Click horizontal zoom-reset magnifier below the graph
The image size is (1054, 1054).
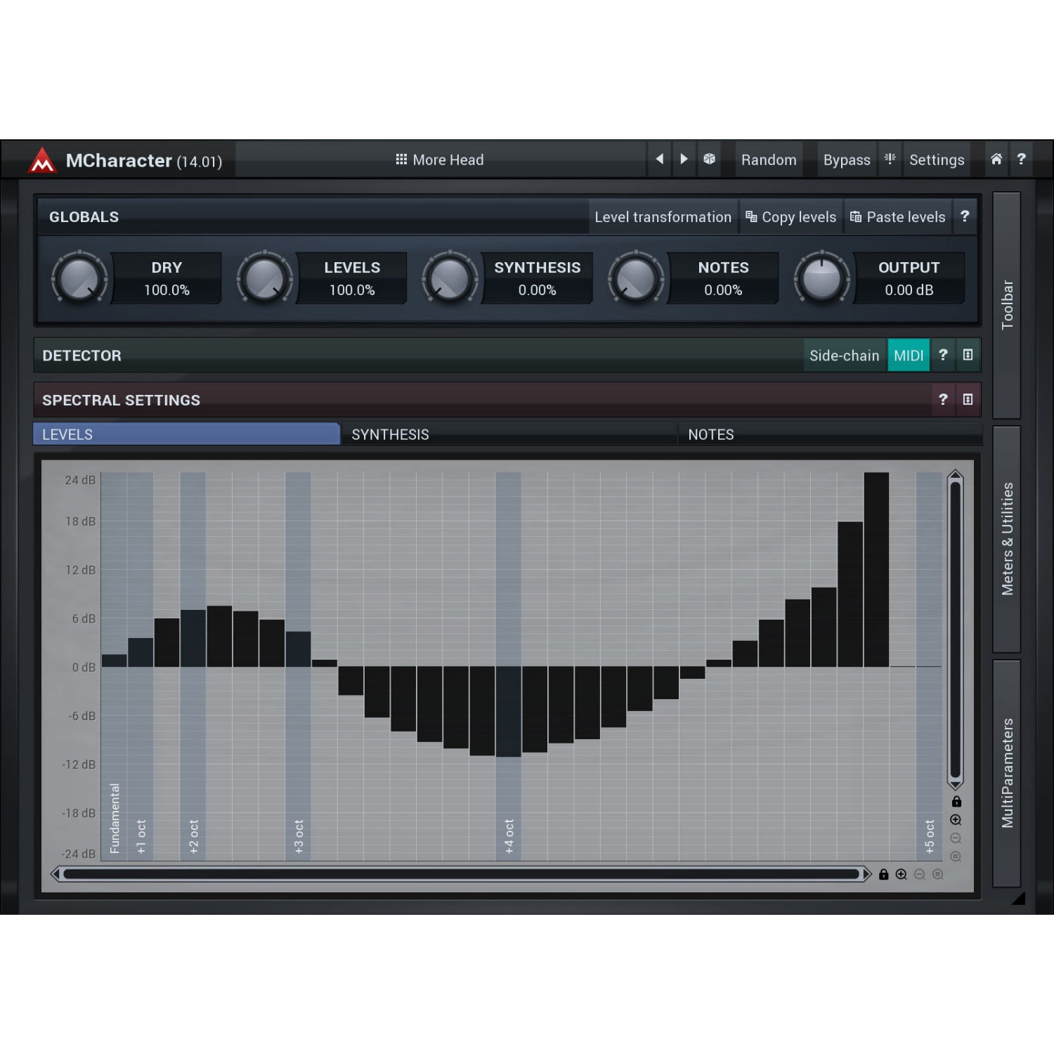(938, 874)
